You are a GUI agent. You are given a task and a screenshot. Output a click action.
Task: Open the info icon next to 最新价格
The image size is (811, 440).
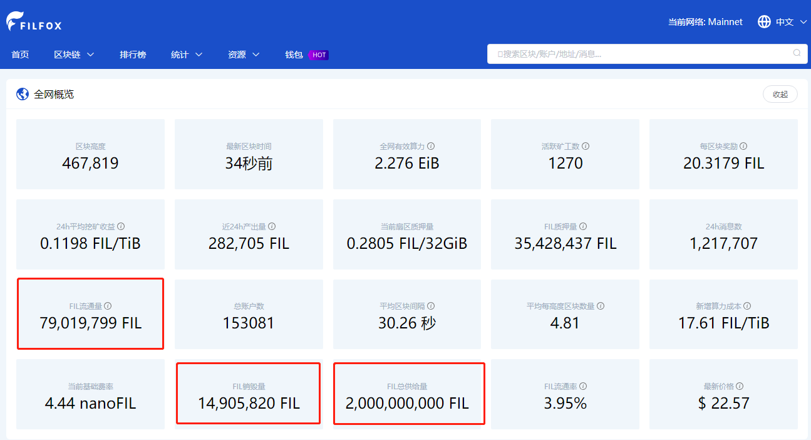pos(740,386)
